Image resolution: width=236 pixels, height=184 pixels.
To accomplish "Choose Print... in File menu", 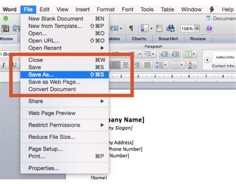I will click(65, 156).
